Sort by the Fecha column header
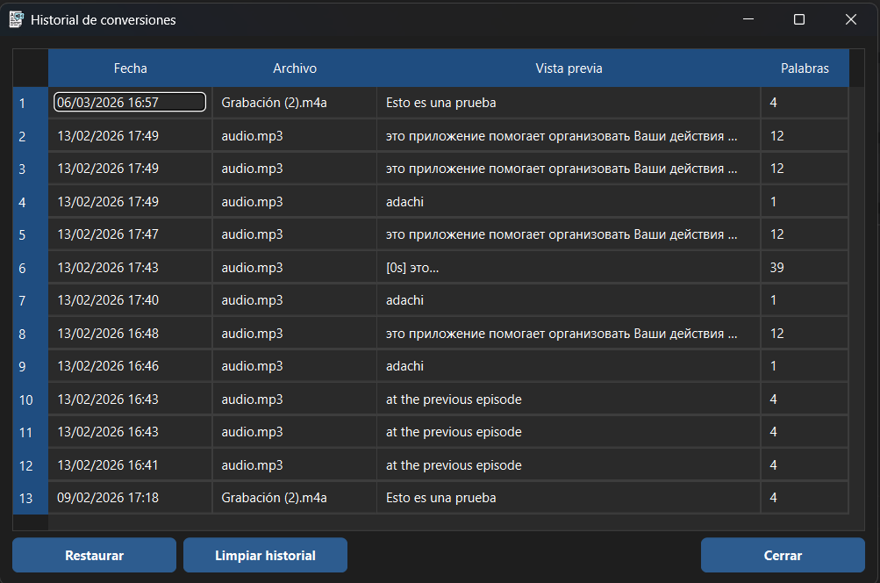Screen dimensions: 880x583 click(130, 68)
